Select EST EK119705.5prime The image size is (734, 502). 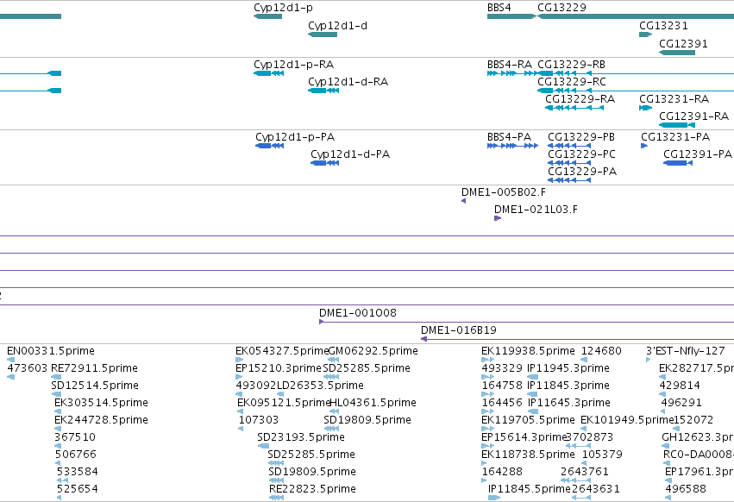click(488, 429)
